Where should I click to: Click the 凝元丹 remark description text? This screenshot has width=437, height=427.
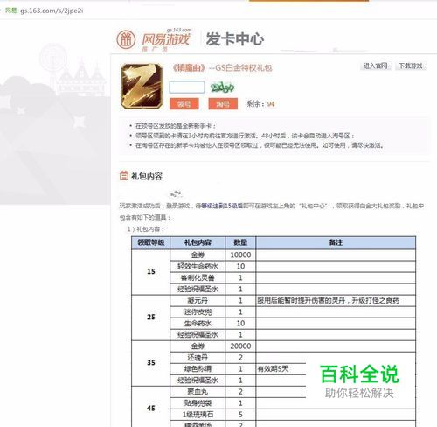[328, 301]
